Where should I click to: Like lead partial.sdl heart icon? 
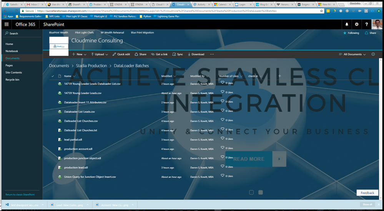[223, 138]
